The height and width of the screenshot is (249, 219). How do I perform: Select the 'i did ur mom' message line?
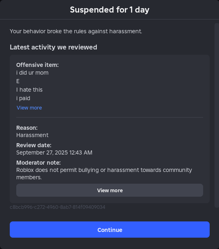[x=33, y=73]
